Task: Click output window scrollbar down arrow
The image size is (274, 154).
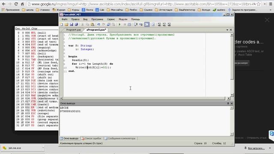Action: (232, 134)
